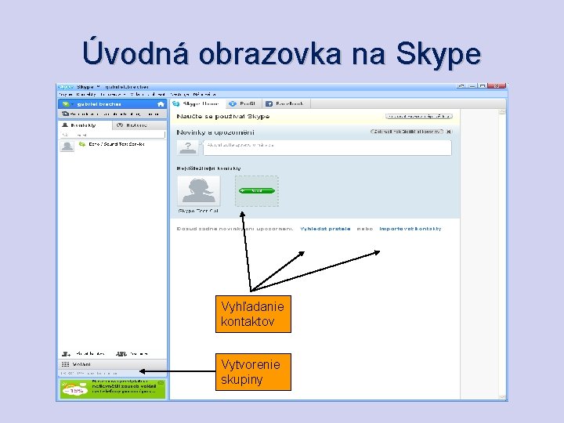The width and height of the screenshot is (564, 423).
Task: Click button right of Naučte se používat Skype
Action: pyautogui.click(x=419, y=116)
